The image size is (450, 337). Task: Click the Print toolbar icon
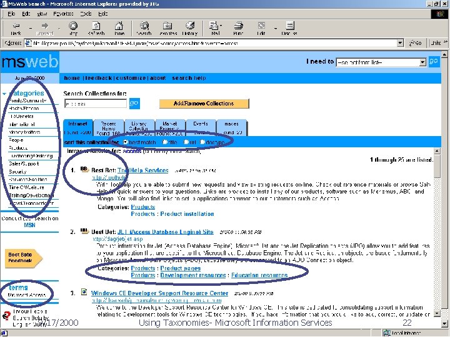click(238, 26)
